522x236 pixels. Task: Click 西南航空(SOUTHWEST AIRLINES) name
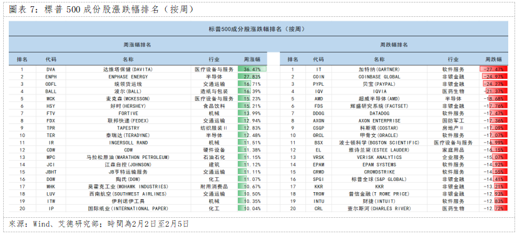tap(128, 194)
